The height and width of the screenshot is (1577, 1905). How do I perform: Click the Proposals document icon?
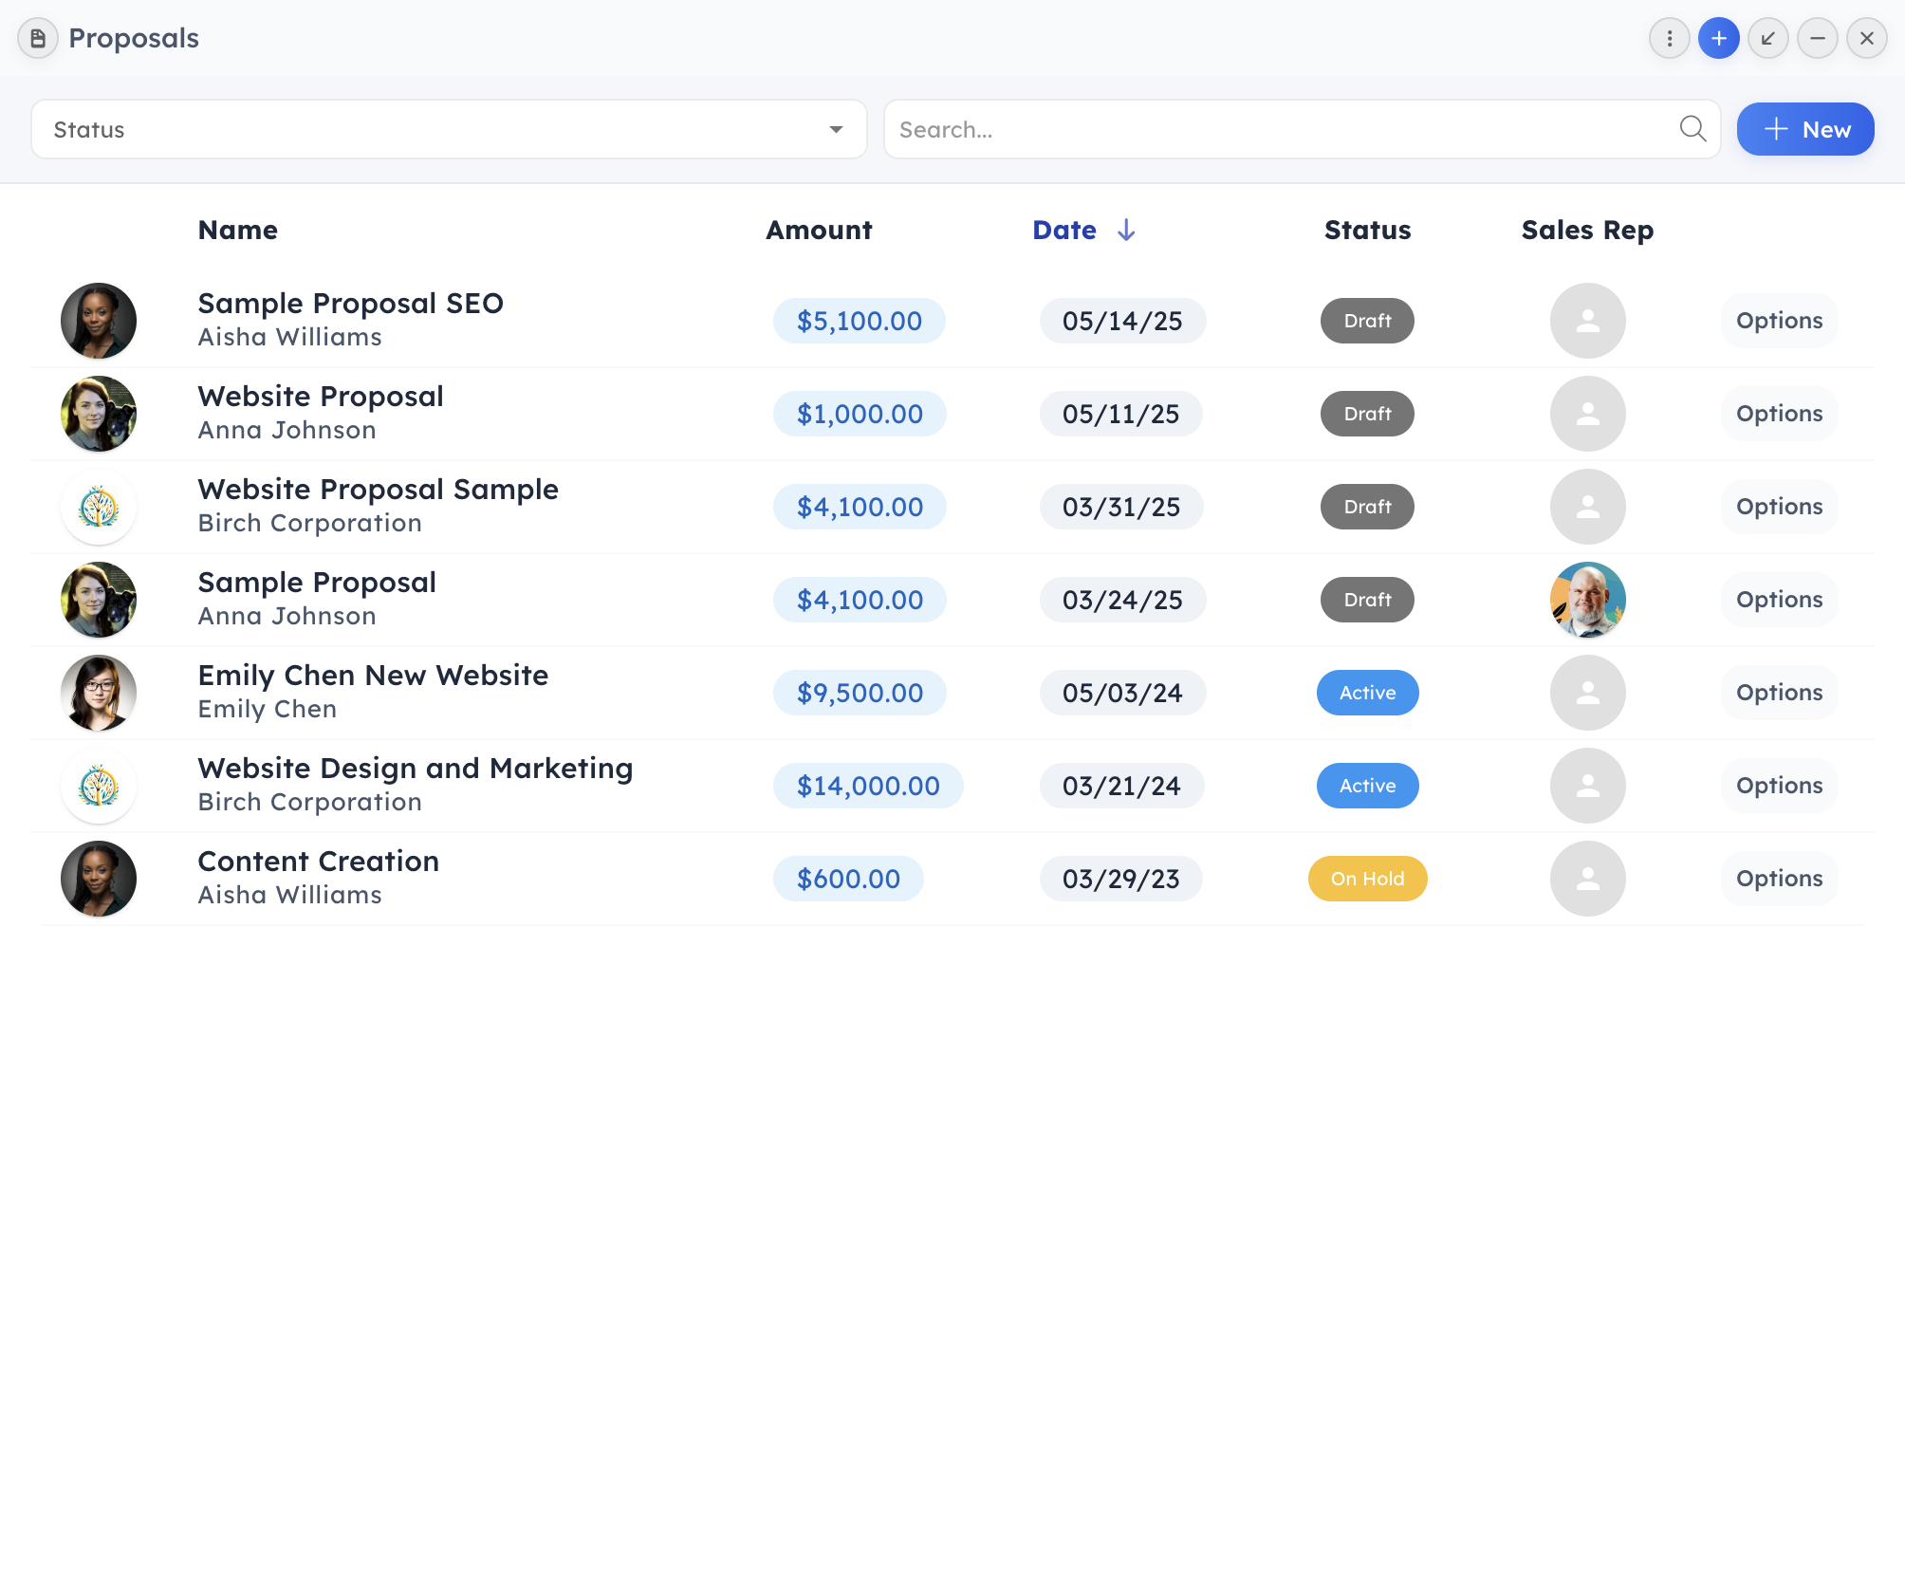[x=38, y=39]
